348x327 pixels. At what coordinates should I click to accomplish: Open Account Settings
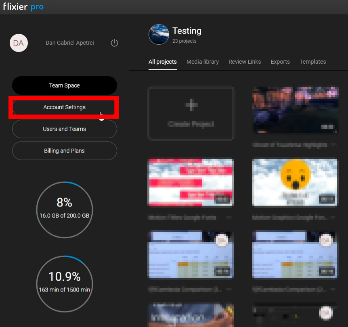coord(64,107)
